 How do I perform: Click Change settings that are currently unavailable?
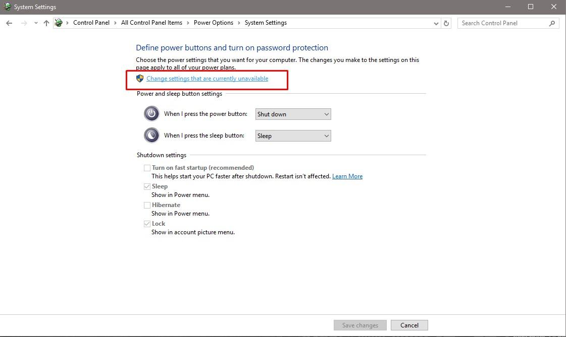[x=207, y=79]
